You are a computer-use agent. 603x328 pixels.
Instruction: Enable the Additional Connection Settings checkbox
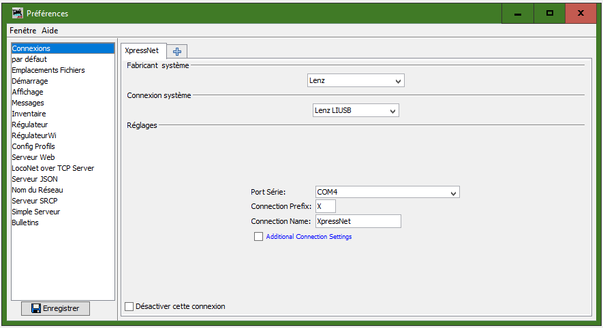coord(258,237)
